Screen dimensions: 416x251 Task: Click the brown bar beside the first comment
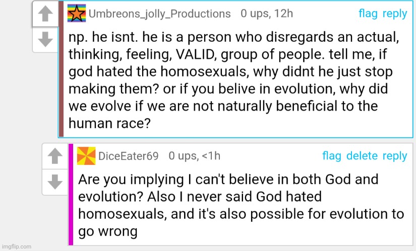pyautogui.click(x=61, y=69)
